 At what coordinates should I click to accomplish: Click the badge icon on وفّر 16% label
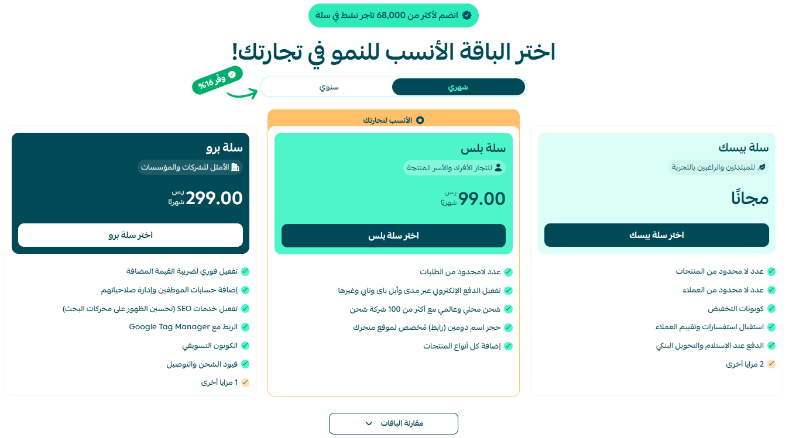point(232,74)
